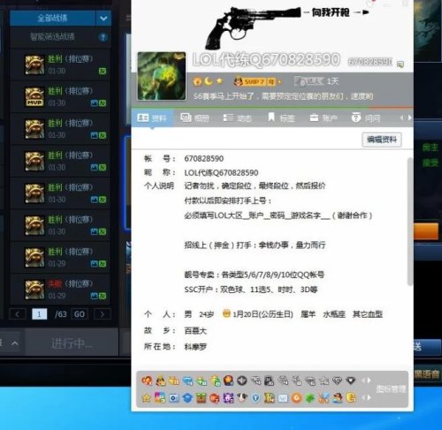This screenshot has height=430, width=442.
Task: Advance bottom icon row with right arrow
Action: (x=369, y=398)
